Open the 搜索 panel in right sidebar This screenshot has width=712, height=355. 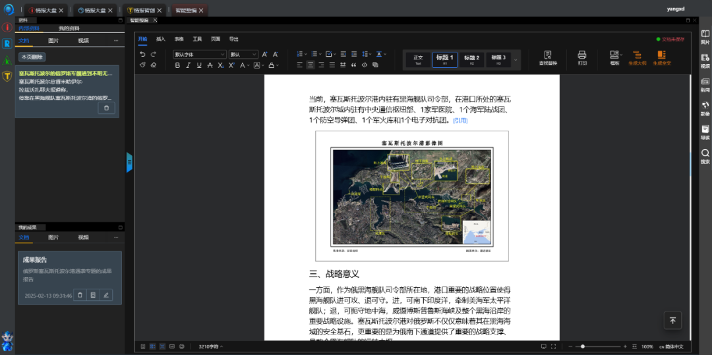(705, 156)
